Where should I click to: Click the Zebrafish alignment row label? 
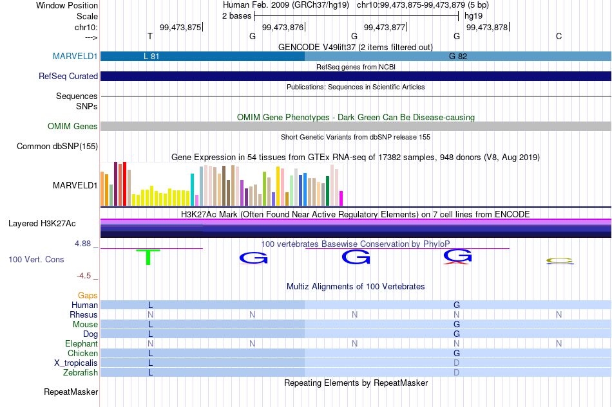[81, 373]
